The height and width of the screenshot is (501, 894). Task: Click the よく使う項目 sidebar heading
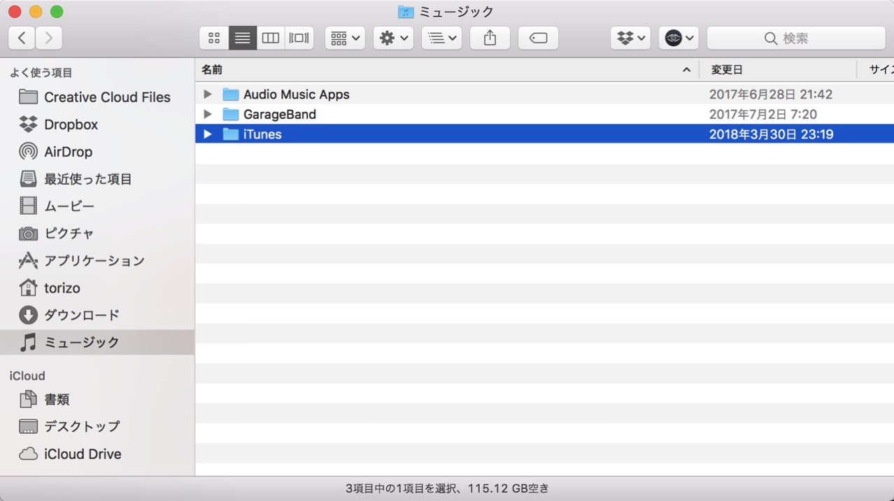[41, 73]
